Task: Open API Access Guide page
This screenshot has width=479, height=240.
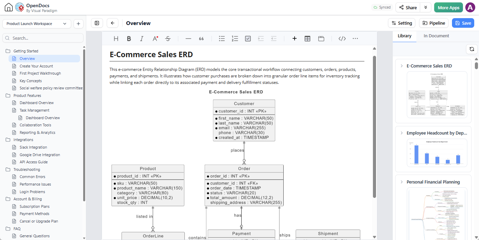Action: pyautogui.click(x=34, y=162)
